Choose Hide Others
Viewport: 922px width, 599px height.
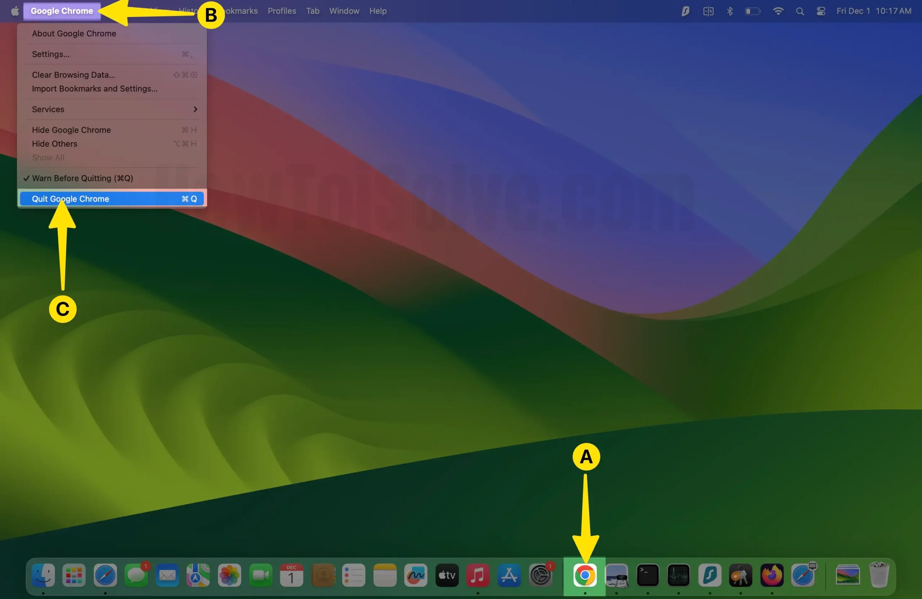pos(112,144)
